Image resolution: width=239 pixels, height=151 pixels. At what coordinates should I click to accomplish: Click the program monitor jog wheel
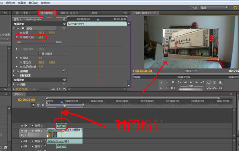(x=191, y=89)
